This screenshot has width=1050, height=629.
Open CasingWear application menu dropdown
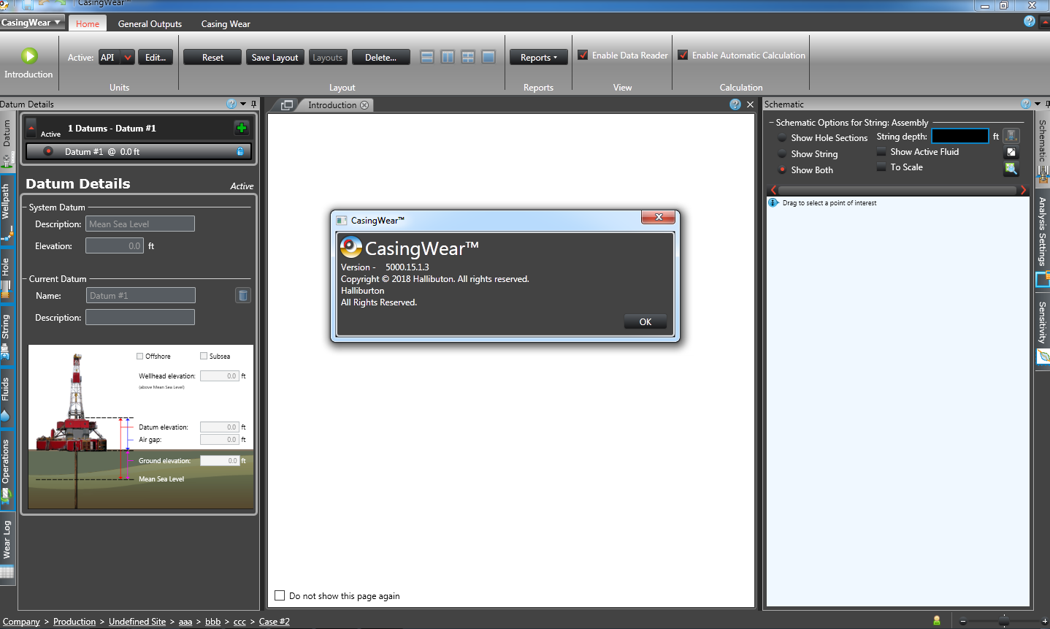(32, 23)
